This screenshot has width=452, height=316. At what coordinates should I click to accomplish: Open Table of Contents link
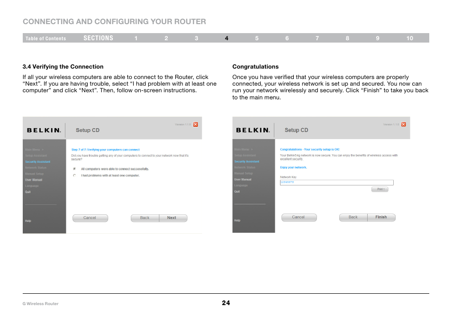(45, 38)
